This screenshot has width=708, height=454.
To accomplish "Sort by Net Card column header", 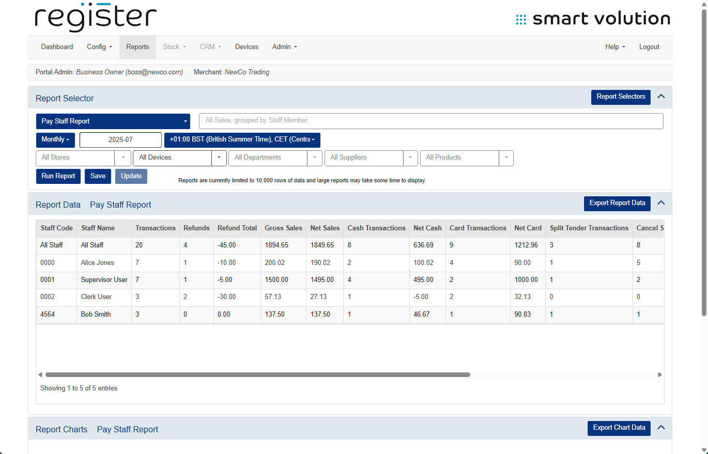I will point(528,228).
